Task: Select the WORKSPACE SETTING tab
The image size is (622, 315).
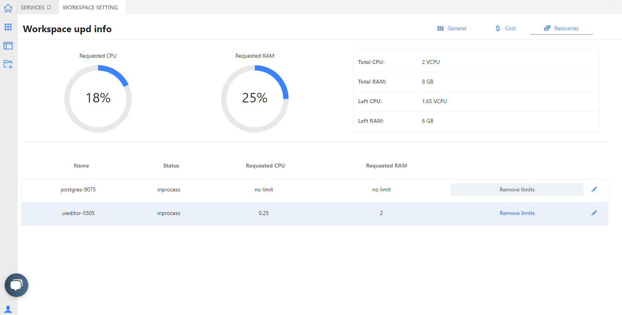Action: pyautogui.click(x=90, y=7)
